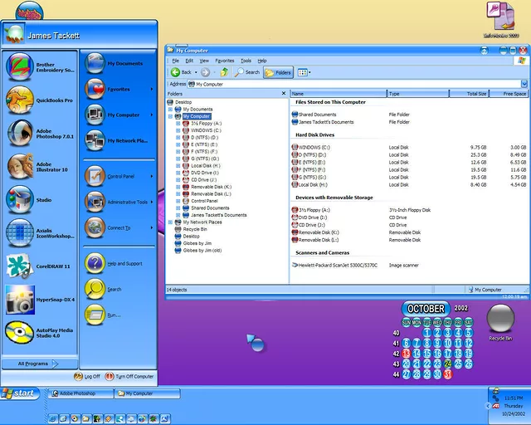Click the Search toolbar button in My Computer
Viewport: 531px width, 425px height.
(246, 72)
